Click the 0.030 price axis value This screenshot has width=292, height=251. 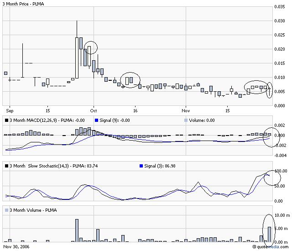coord(280,21)
